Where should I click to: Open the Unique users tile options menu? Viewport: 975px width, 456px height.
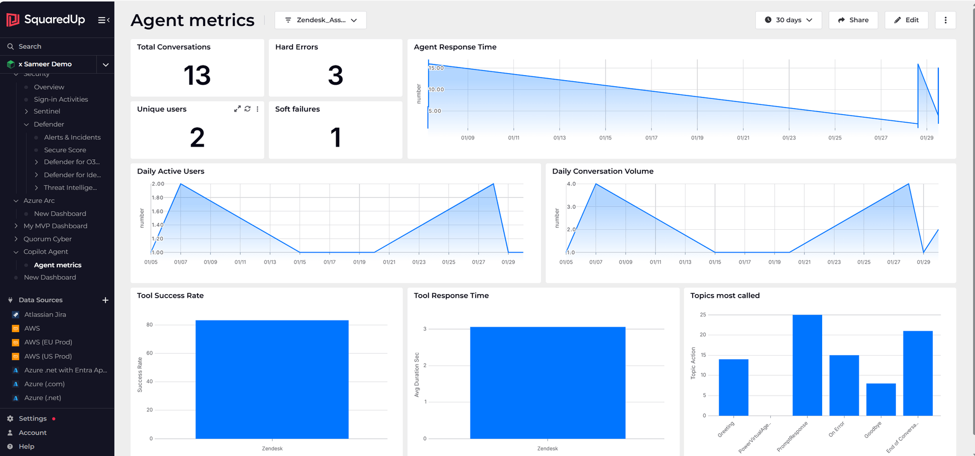pyautogui.click(x=257, y=109)
